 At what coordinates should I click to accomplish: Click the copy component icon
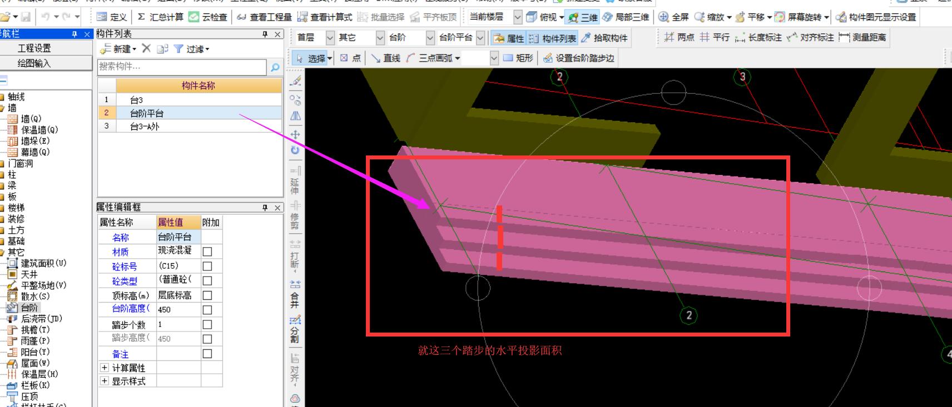tap(162, 49)
